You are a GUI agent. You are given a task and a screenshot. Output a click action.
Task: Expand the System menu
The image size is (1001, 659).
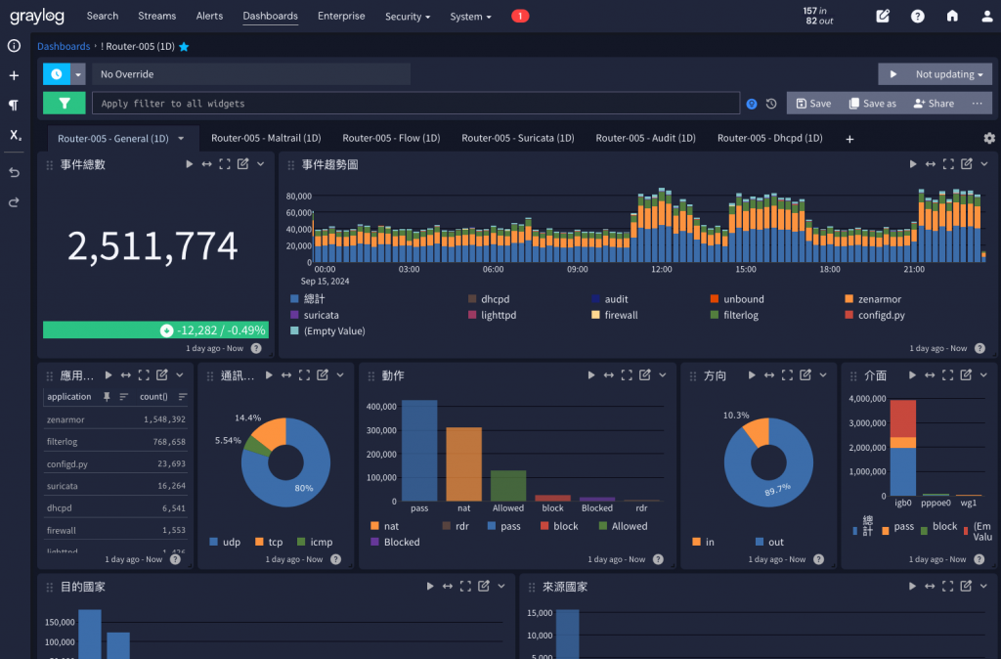[x=470, y=17]
